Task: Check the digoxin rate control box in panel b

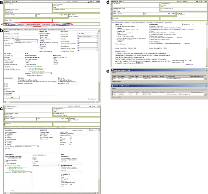Action: click(53, 62)
